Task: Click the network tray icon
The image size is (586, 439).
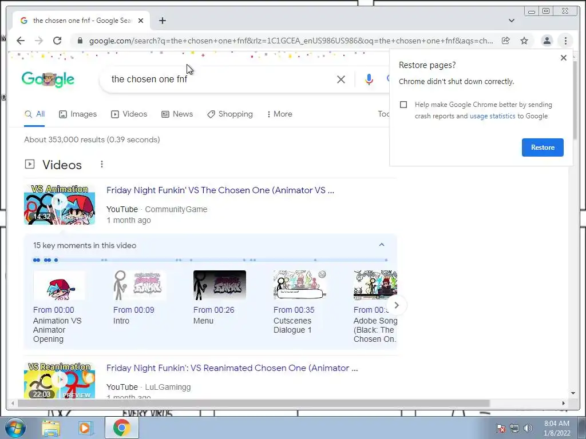Action: 514,428
